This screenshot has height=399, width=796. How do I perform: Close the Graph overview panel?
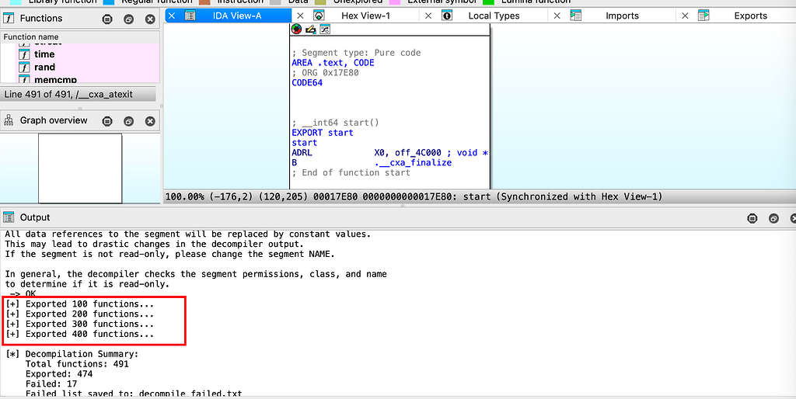pyautogui.click(x=150, y=121)
